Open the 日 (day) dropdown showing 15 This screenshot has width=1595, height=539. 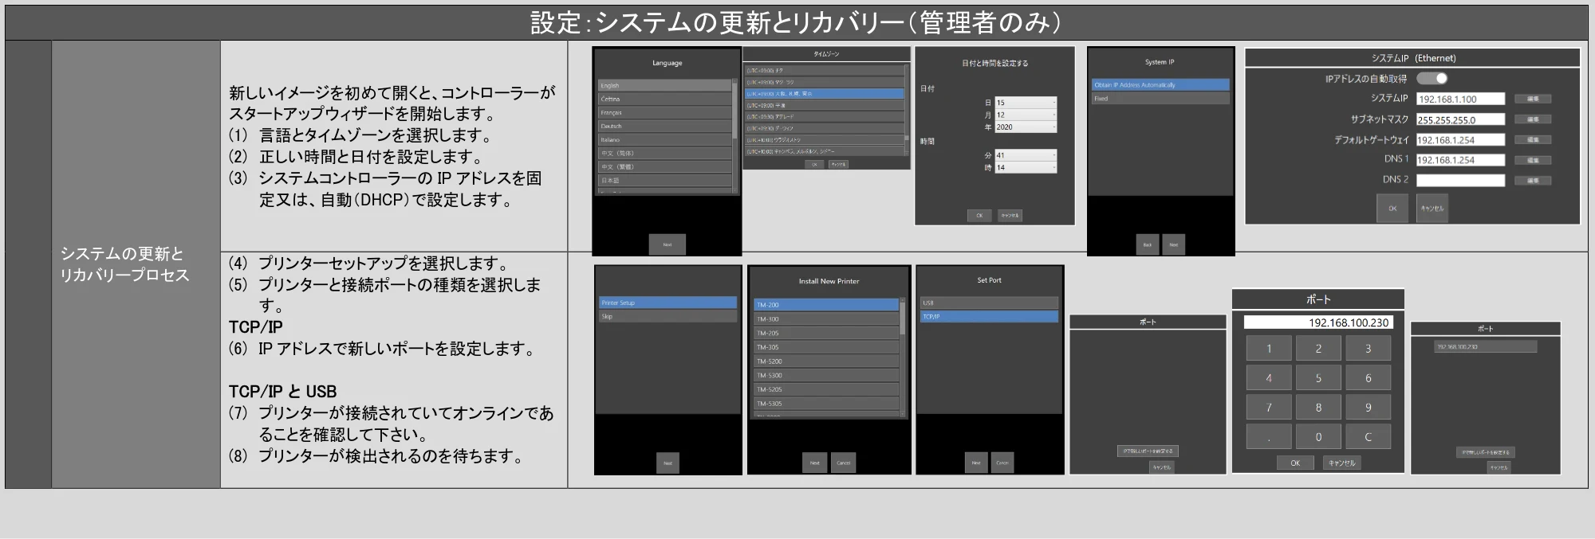point(1026,103)
